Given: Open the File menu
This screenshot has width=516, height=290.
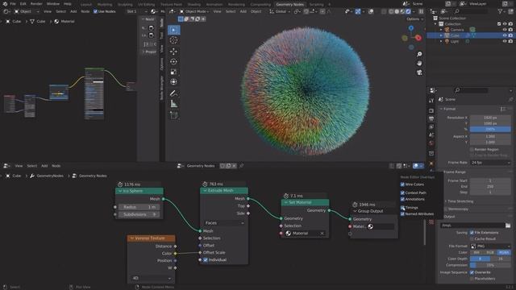Looking at the screenshot, I should pyautogui.click(x=13, y=4).
